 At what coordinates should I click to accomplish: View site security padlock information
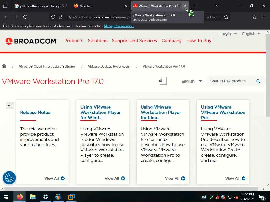[60, 17]
